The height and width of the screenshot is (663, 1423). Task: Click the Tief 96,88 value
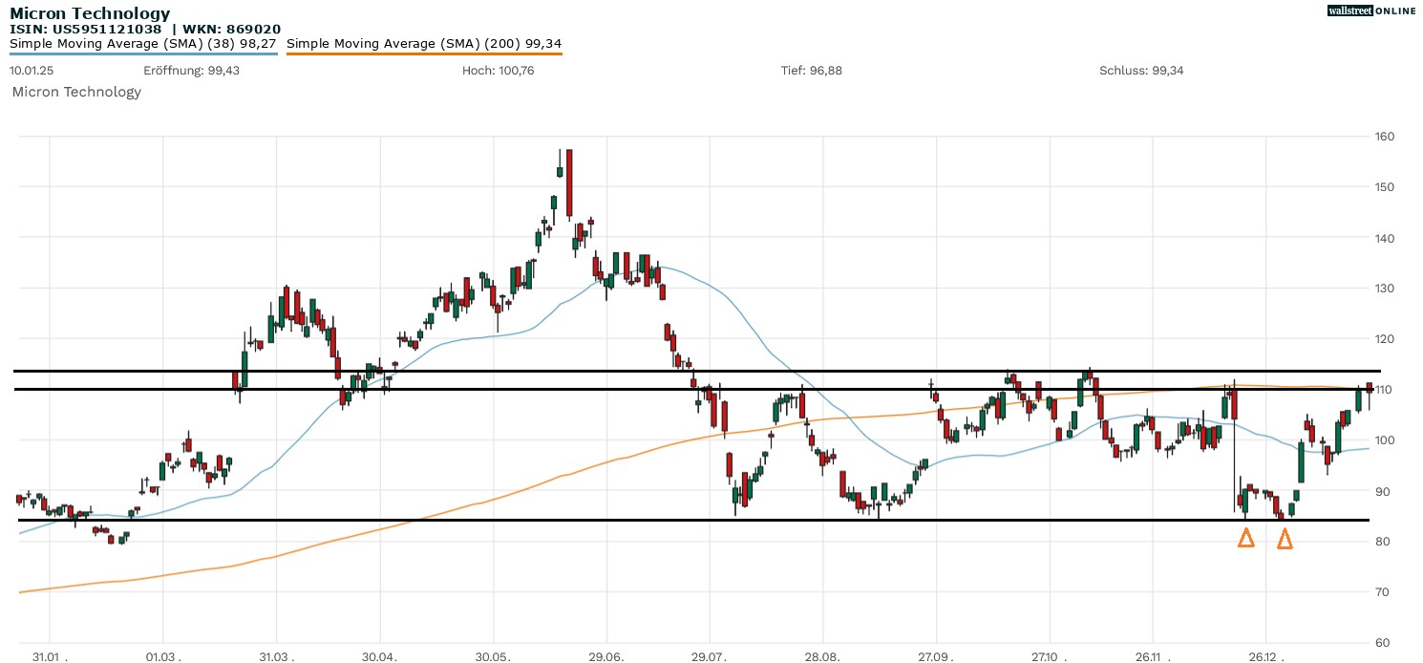tap(811, 71)
